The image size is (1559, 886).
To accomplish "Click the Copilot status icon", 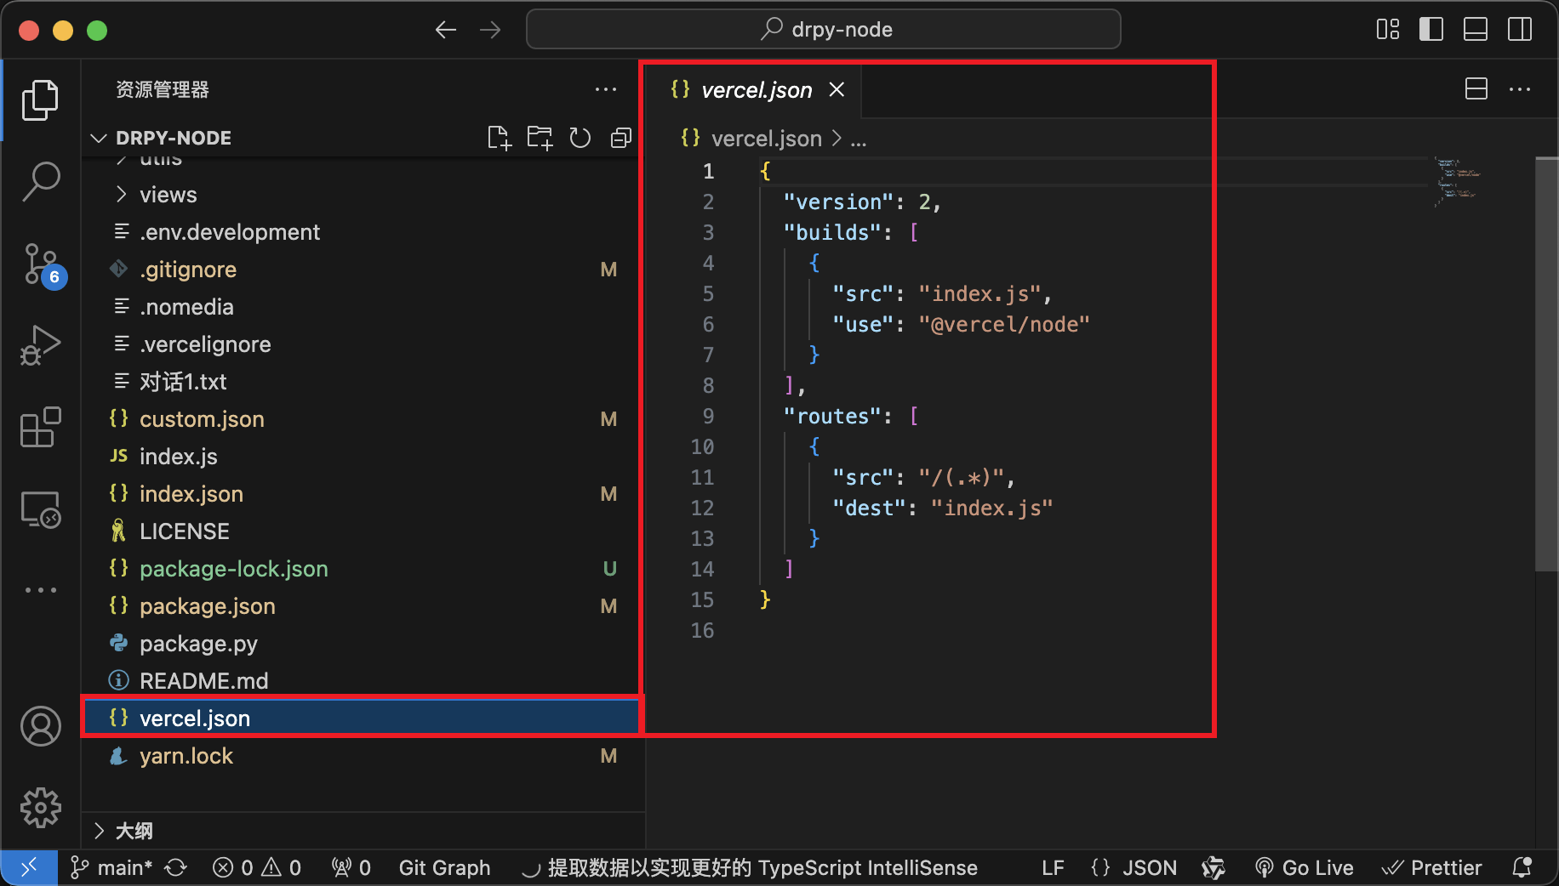I will tap(1214, 867).
